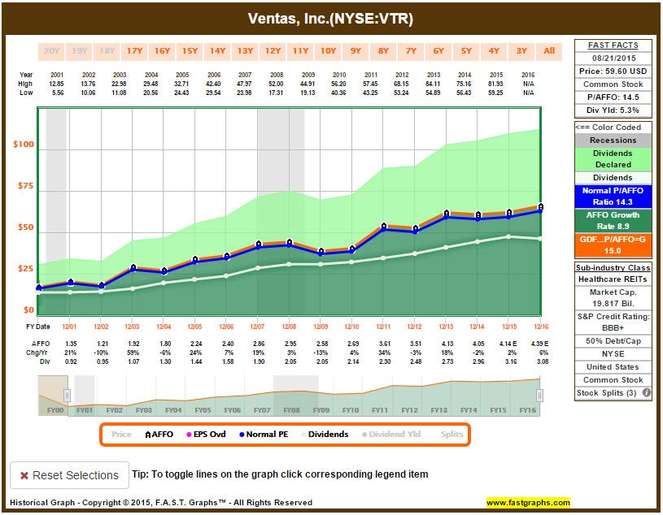663x515 pixels.
Task: Select the 15Y time range tab
Action: (x=190, y=51)
